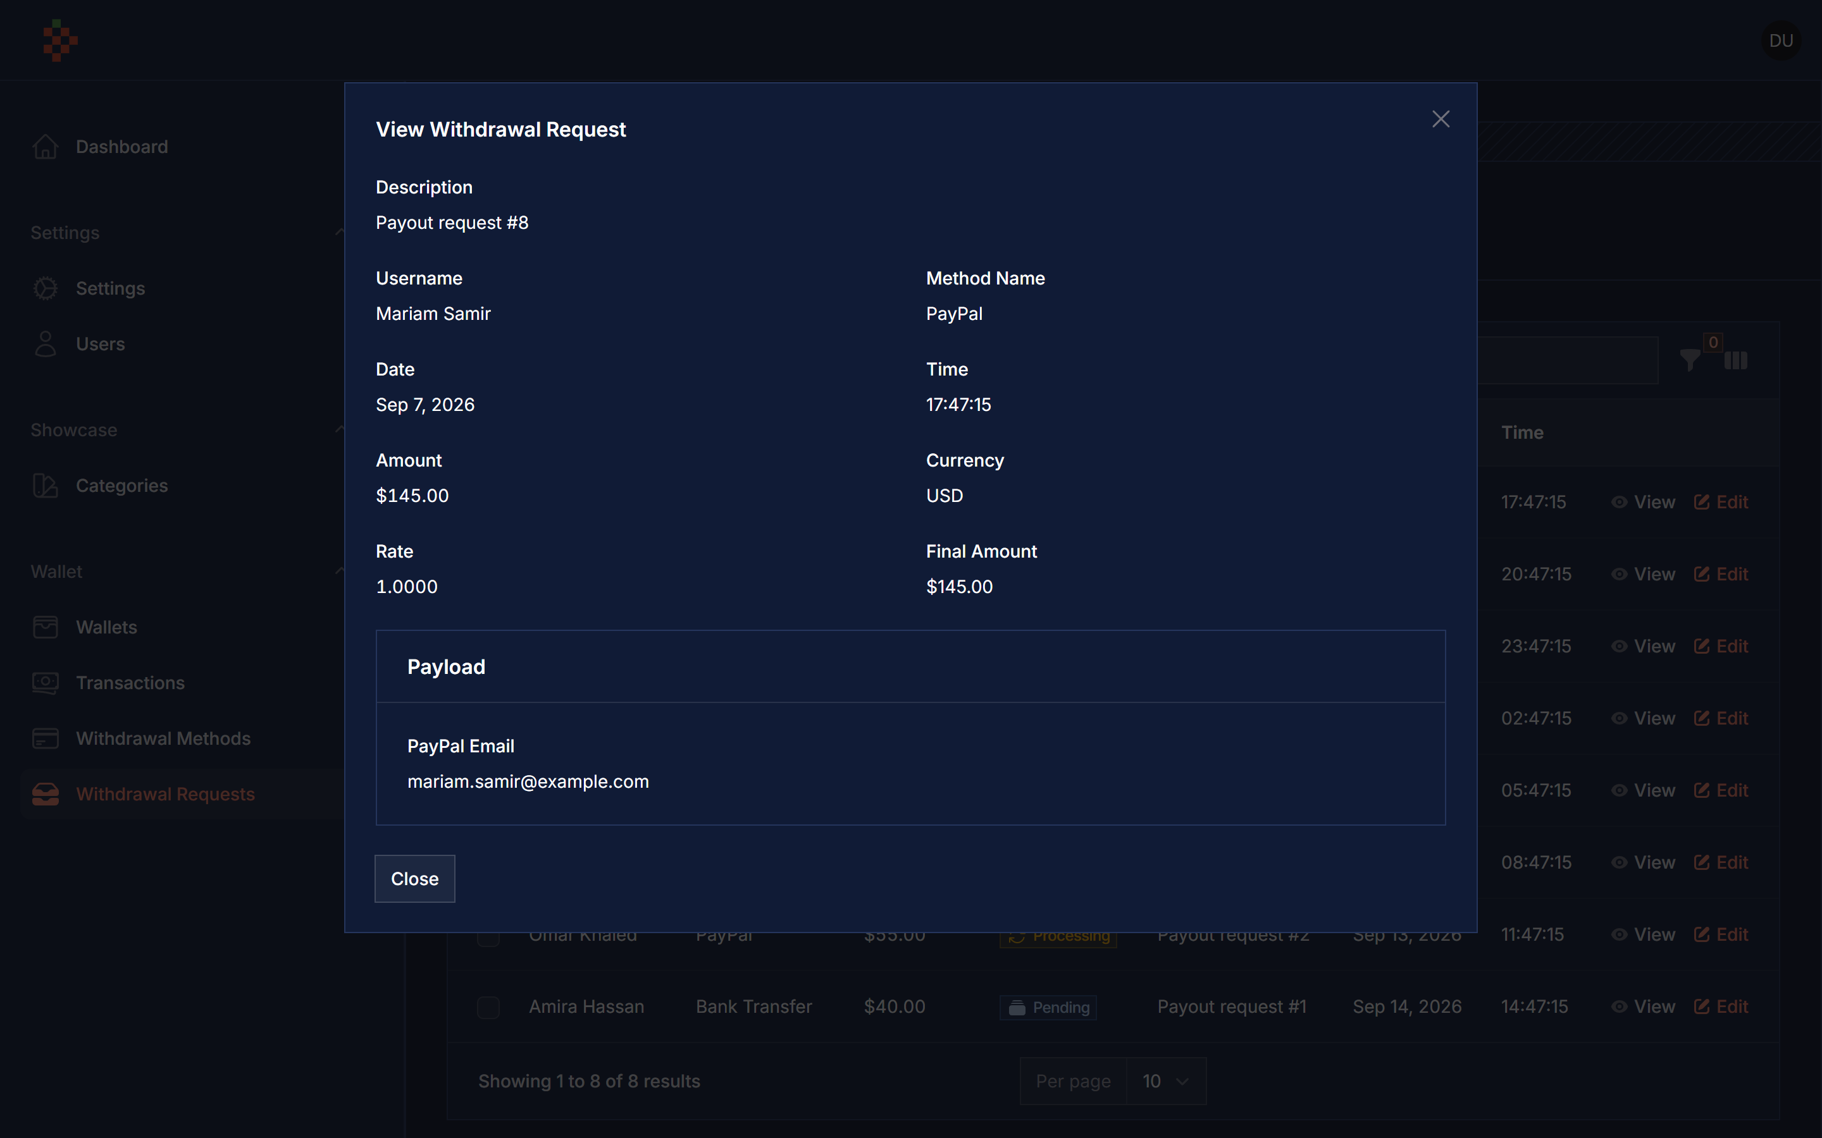This screenshot has height=1138, width=1822.
Task: Collapse the Showcase sidebar group
Action: coord(340,430)
